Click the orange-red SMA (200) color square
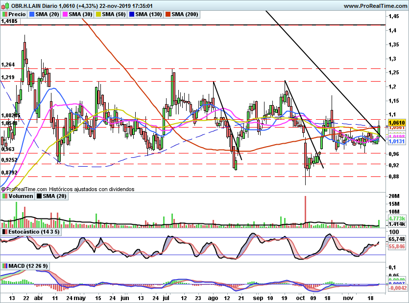The width and height of the screenshot is (409, 303). [x=168, y=15]
